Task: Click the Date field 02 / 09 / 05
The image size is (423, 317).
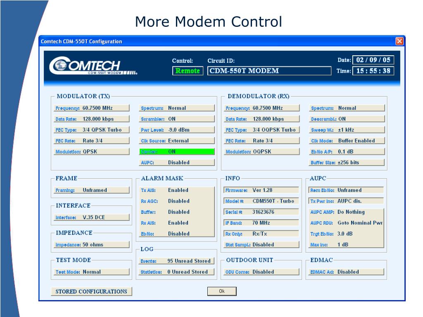Action: coord(373,60)
